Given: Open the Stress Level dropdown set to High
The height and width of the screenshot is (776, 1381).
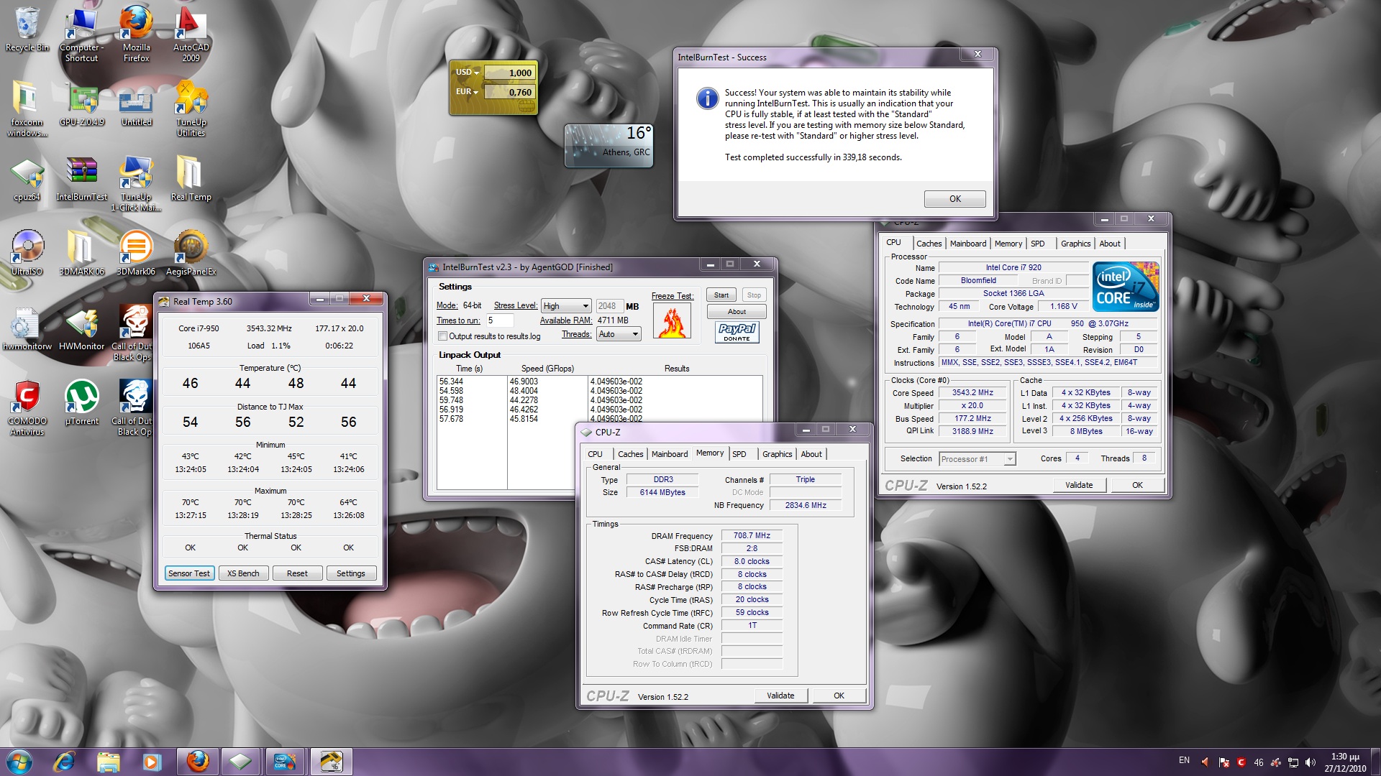Looking at the screenshot, I should point(566,306).
